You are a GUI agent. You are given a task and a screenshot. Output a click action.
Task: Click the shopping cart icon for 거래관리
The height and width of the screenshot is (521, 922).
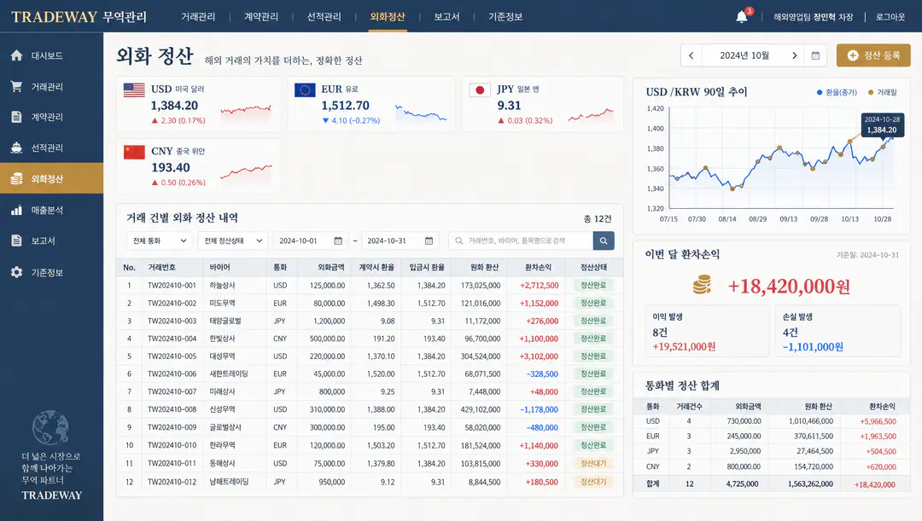[x=16, y=86]
